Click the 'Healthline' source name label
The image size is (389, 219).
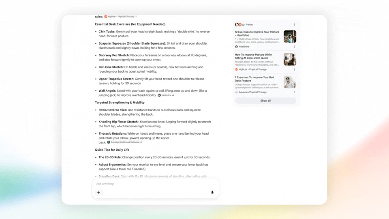(x=244, y=47)
